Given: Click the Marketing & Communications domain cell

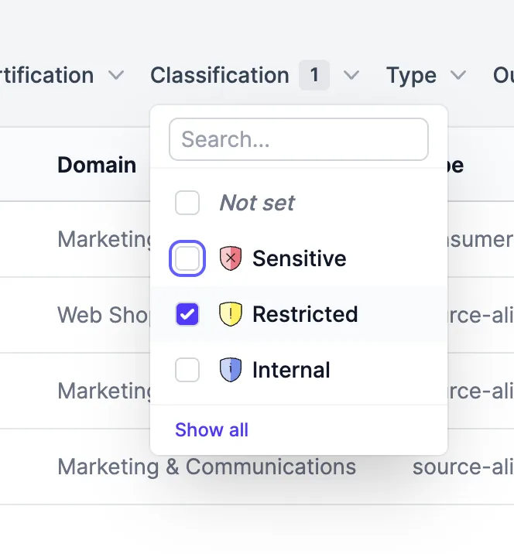Looking at the screenshot, I should [207, 467].
